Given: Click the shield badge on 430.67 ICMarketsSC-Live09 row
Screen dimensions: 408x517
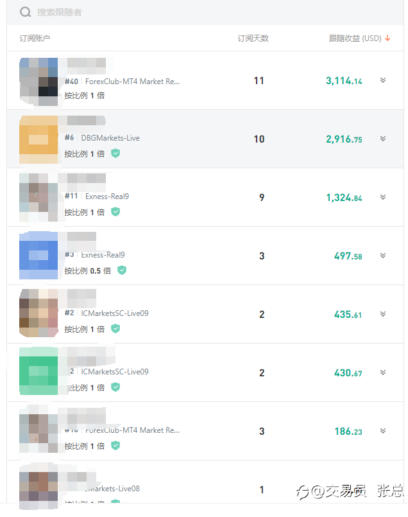Looking at the screenshot, I should [115, 387].
